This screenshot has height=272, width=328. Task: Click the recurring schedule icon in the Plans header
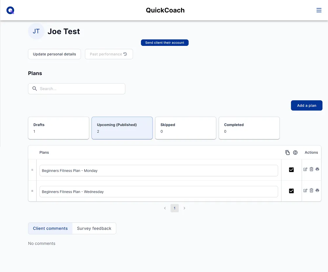[295, 152]
